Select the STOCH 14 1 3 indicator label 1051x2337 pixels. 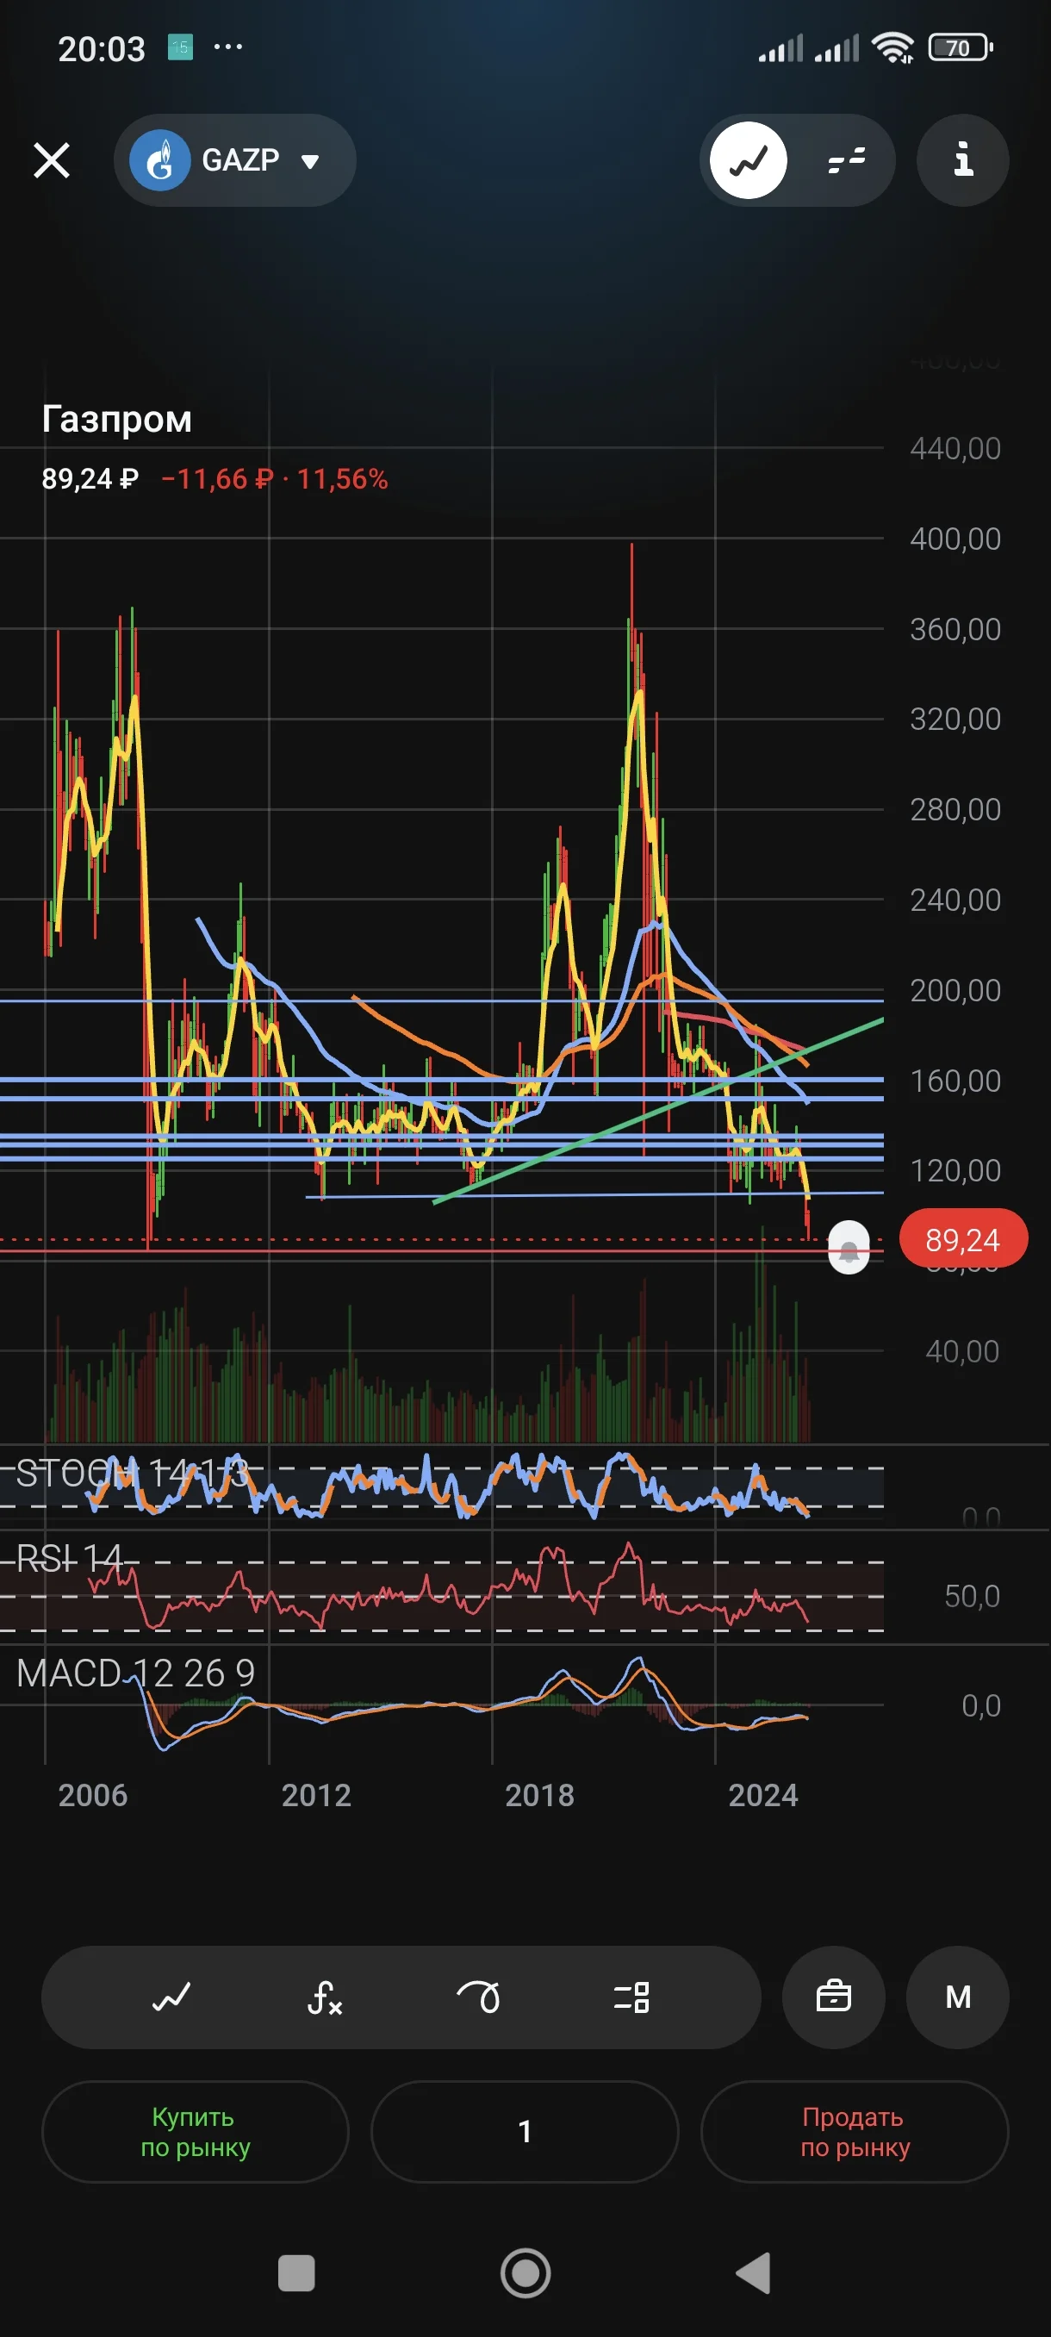(x=133, y=1474)
